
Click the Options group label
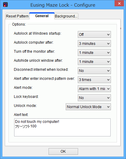(x=19, y=24)
